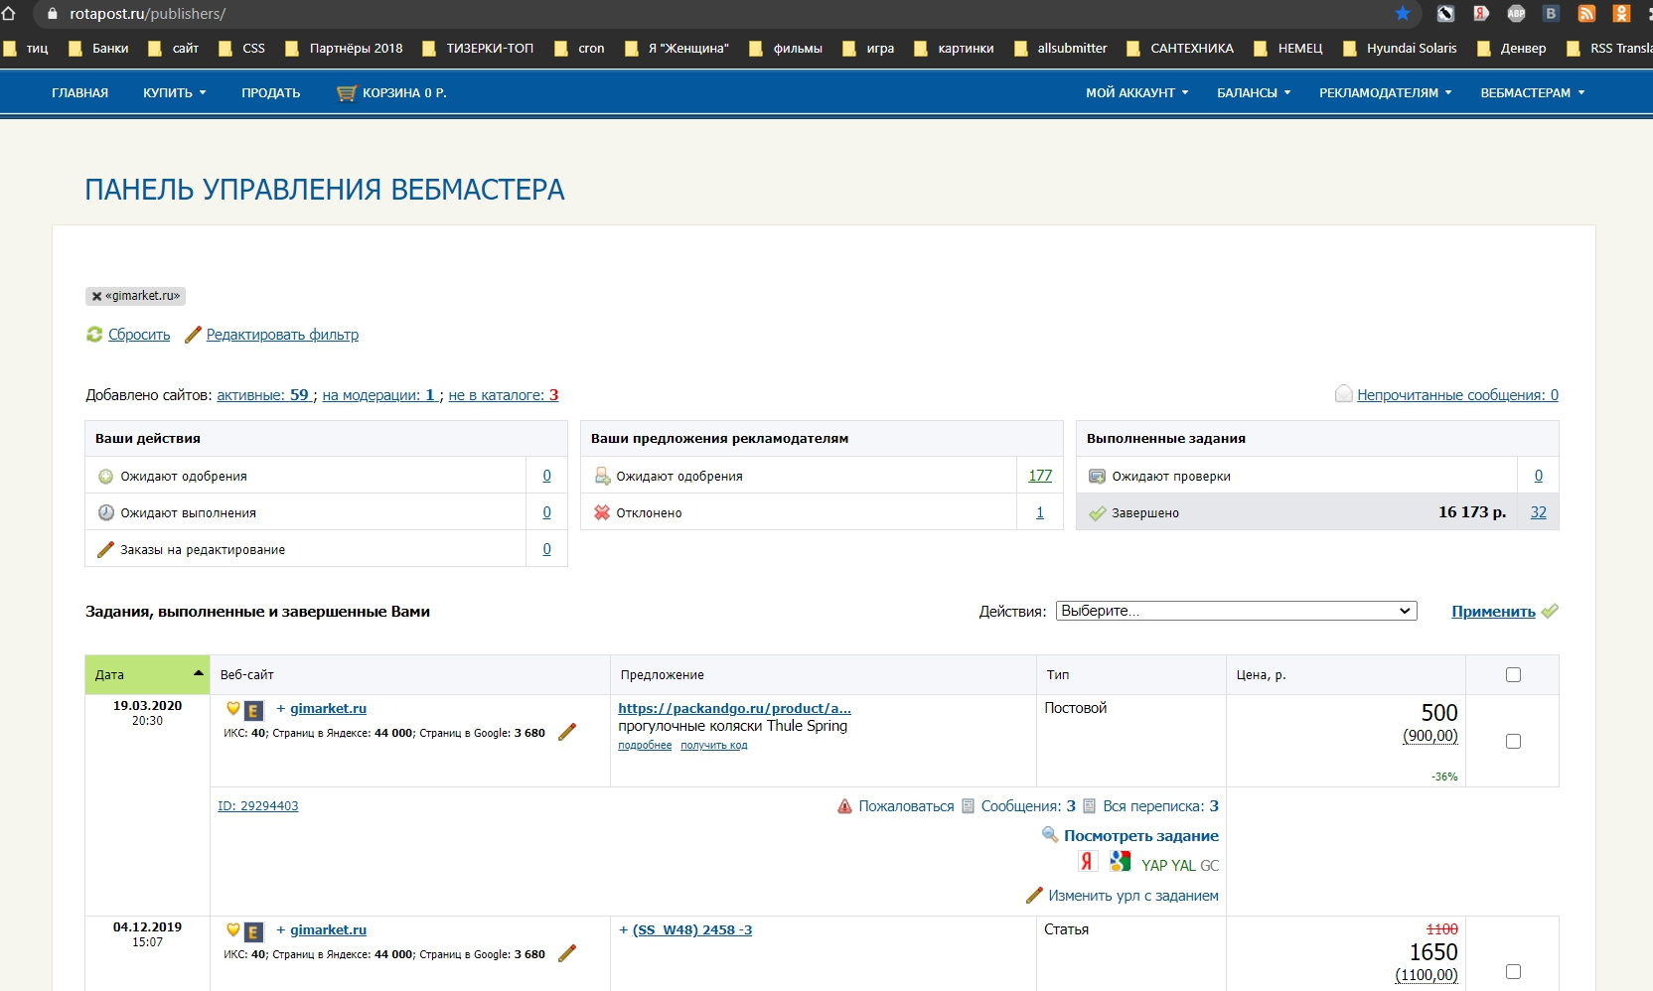The width and height of the screenshot is (1653, 991).
Task: Click the pencil icon beside Изменить урл с заданием
Action: pyautogui.click(x=1034, y=895)
